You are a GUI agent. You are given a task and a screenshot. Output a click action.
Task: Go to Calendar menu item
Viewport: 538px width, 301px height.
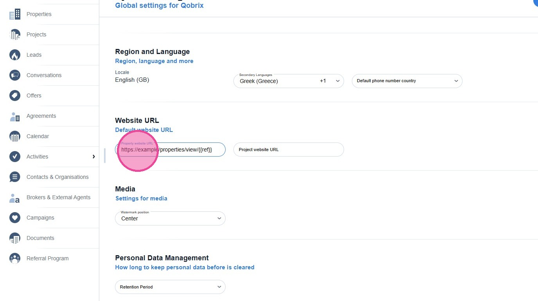tap(38, 136)
